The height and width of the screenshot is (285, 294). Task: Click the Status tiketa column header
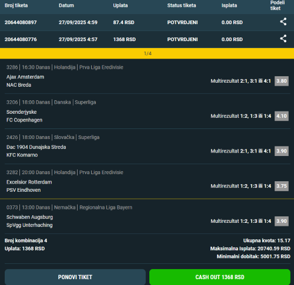point(182,5)
